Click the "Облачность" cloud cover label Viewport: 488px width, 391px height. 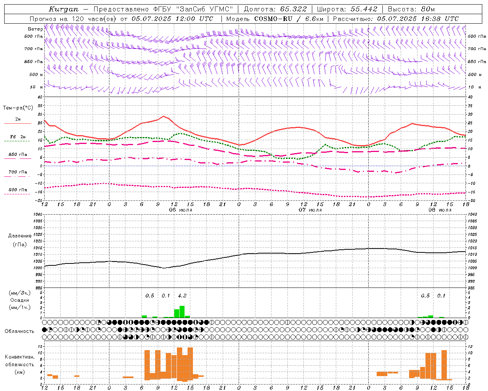[19, 331]
